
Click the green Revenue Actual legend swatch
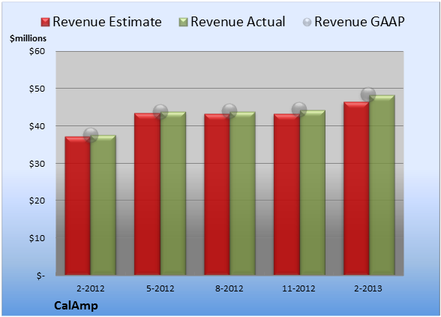pos(183,23)
